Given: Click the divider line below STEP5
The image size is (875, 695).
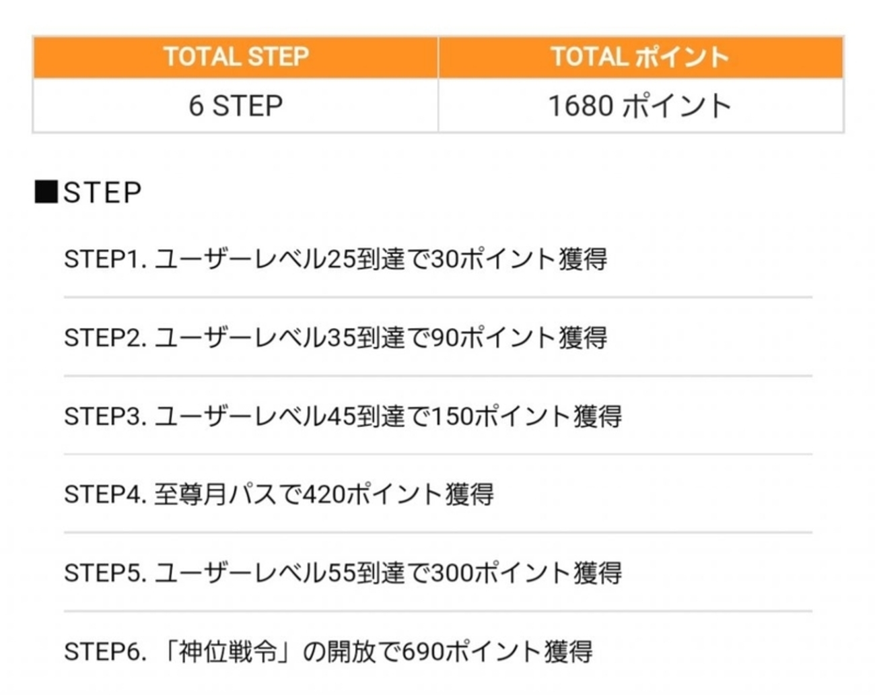Looking at the screenshot, I should (x=438, y=611).
